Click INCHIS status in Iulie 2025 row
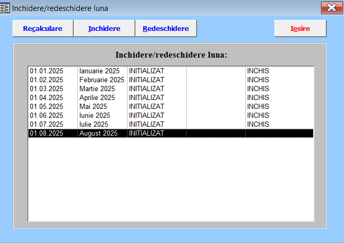 [258, 124]
